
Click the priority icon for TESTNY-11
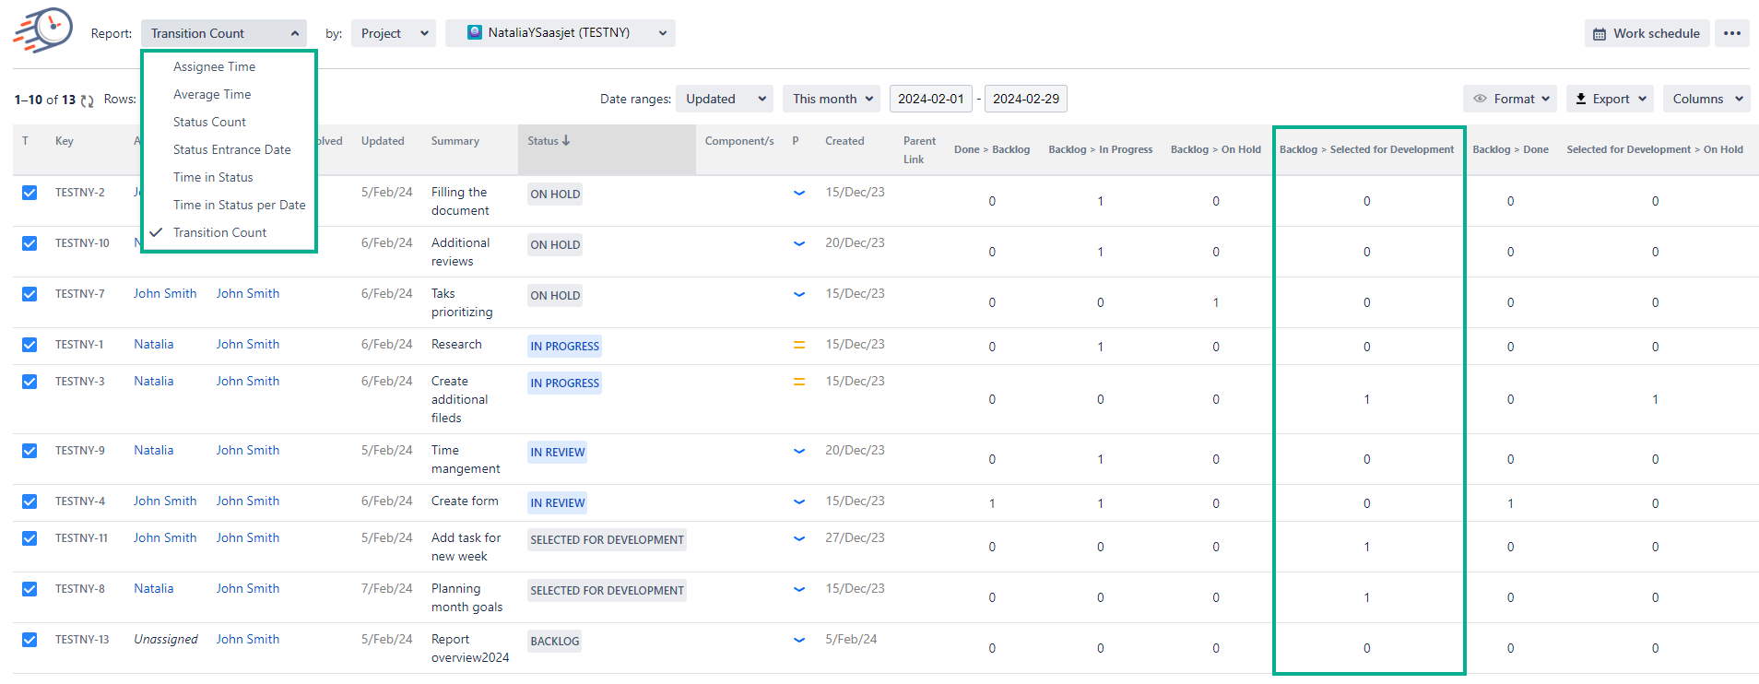[799, 538]
